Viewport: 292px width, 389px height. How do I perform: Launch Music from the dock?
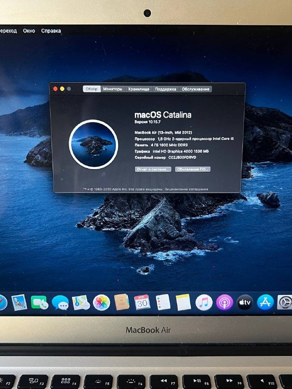pos(204,302)
